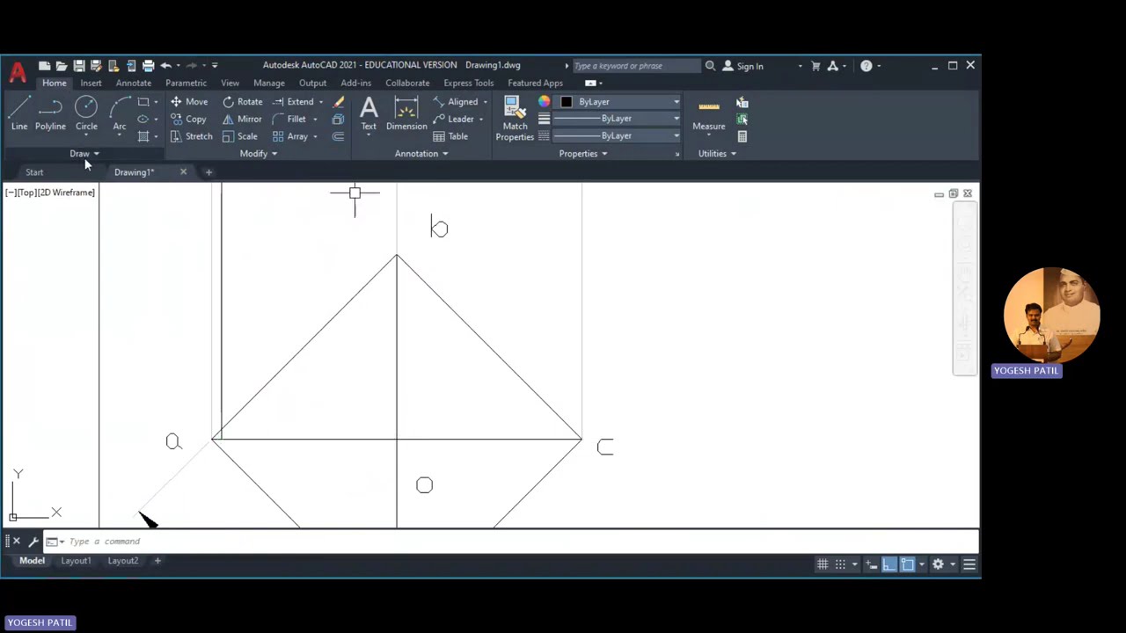
Task: Click the object color wheel icon
Action: pos(545,102)
